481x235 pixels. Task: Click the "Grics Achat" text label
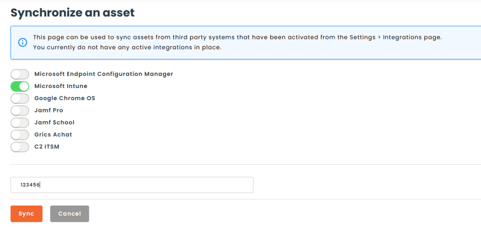coord(53,135)
